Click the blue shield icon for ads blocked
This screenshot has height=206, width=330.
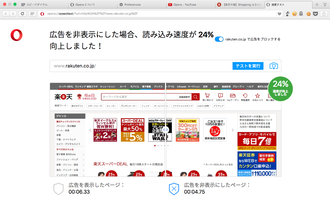pos(174,189)
